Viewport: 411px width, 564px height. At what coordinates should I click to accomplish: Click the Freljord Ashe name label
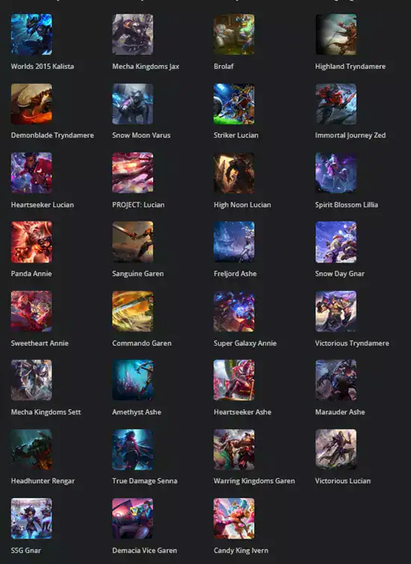click(x=235, y=274)
